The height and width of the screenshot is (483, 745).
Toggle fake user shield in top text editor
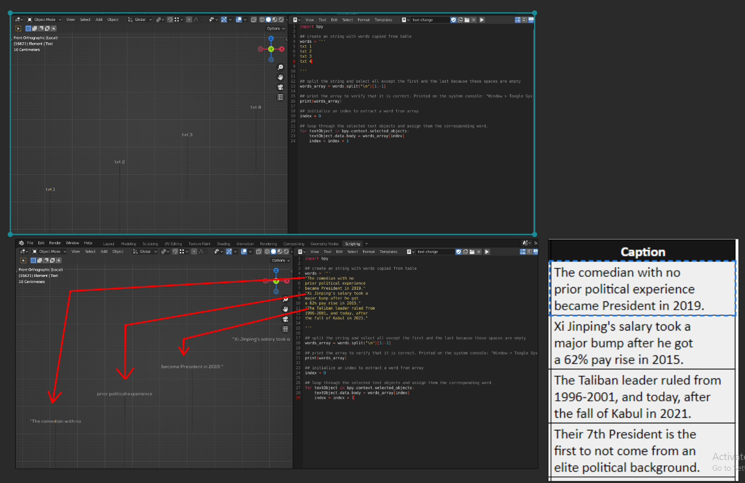click(x=453, y=20)
